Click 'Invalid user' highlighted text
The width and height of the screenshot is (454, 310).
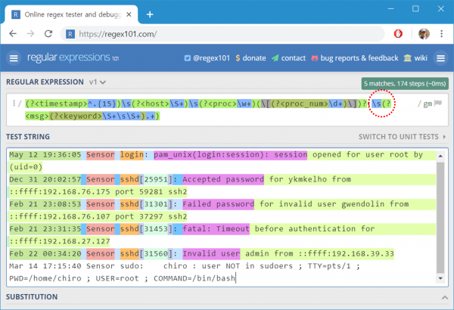[x=211, y=254]
